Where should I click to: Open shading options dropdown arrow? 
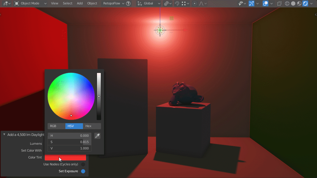pyautogui.click(x=311, y=4)
